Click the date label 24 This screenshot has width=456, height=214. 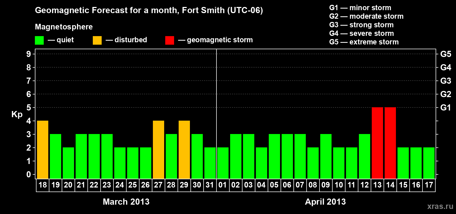120,185
